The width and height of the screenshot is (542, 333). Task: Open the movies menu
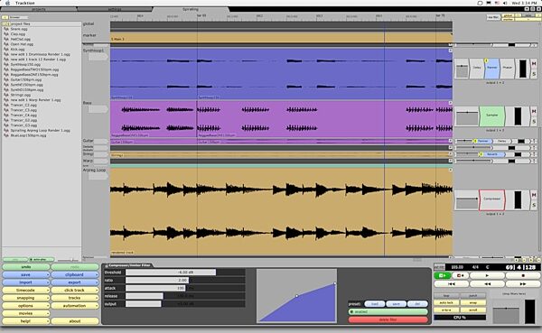26,313
